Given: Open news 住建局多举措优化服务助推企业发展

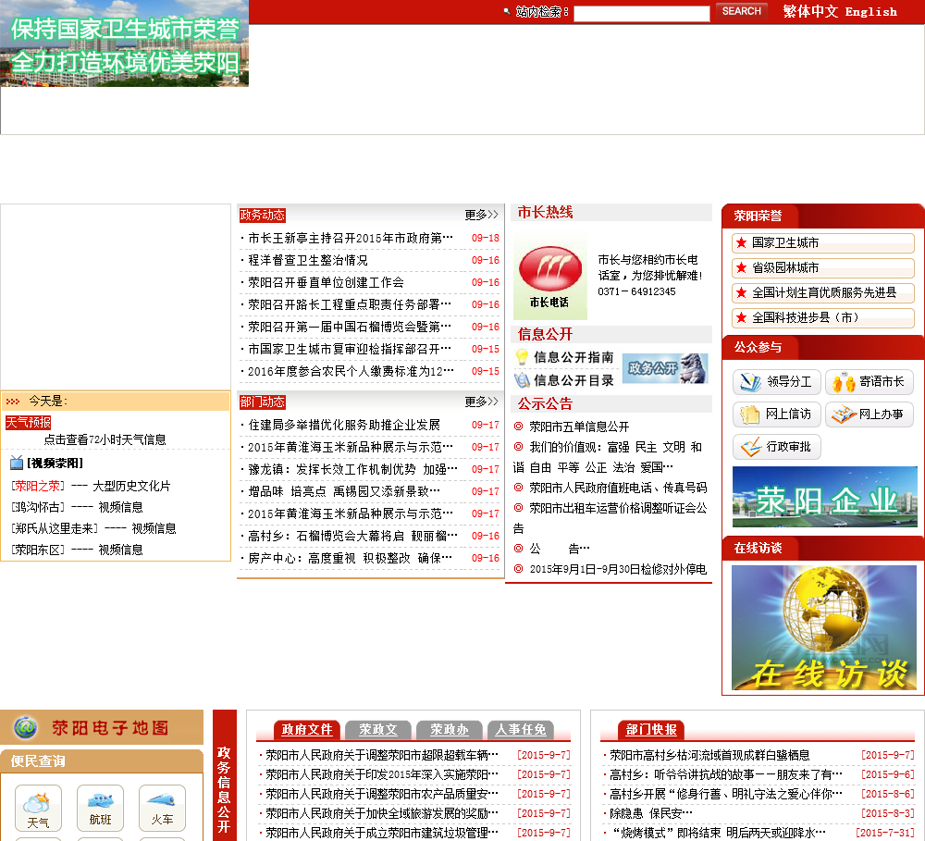Looking at the screenshot, I should point(344,425).
